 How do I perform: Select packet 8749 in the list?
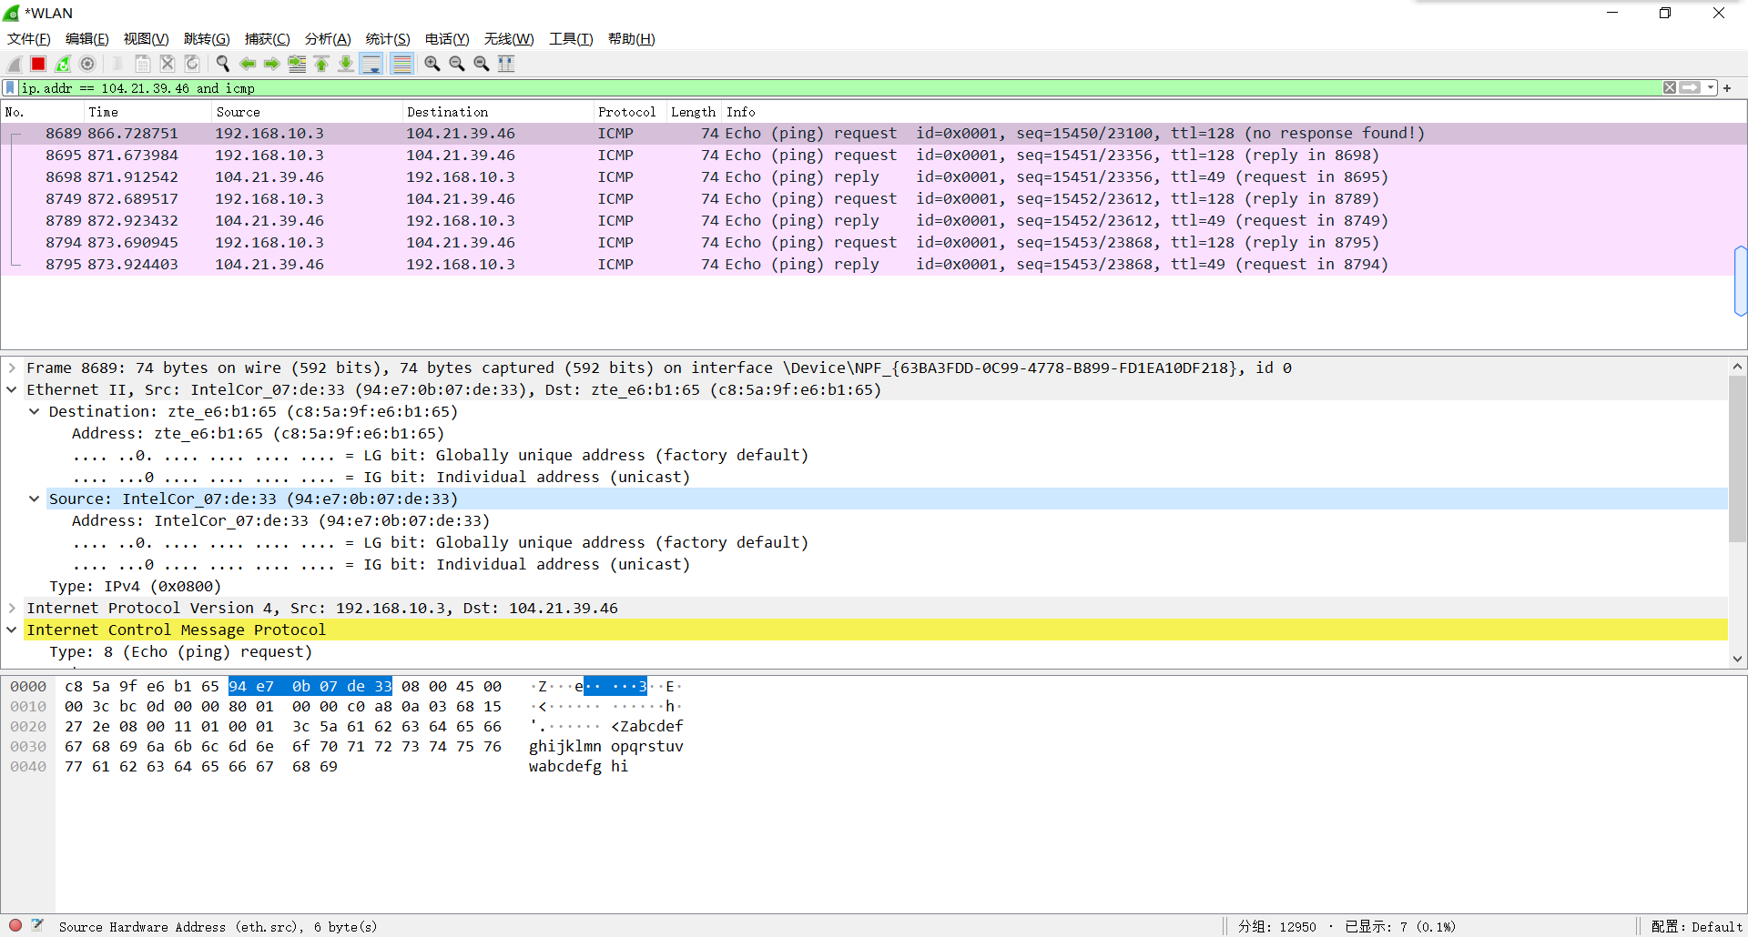364,198
